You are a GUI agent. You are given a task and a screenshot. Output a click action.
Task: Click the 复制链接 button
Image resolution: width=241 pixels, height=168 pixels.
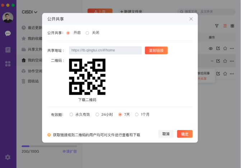pos(156,51)
